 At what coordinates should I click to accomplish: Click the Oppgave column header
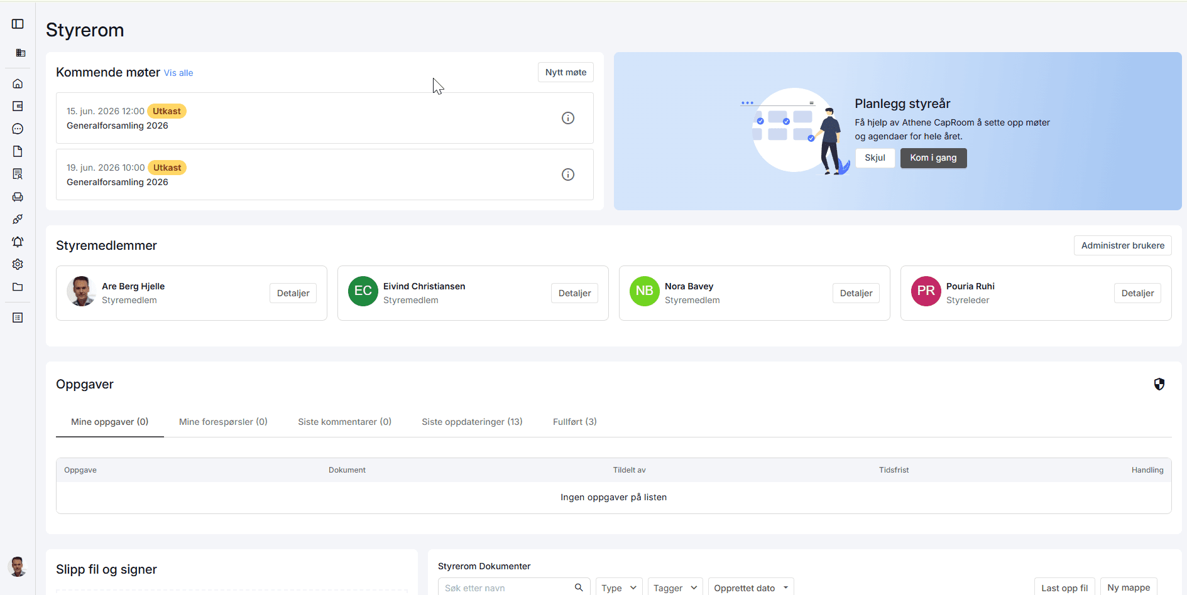click(80, 470)
